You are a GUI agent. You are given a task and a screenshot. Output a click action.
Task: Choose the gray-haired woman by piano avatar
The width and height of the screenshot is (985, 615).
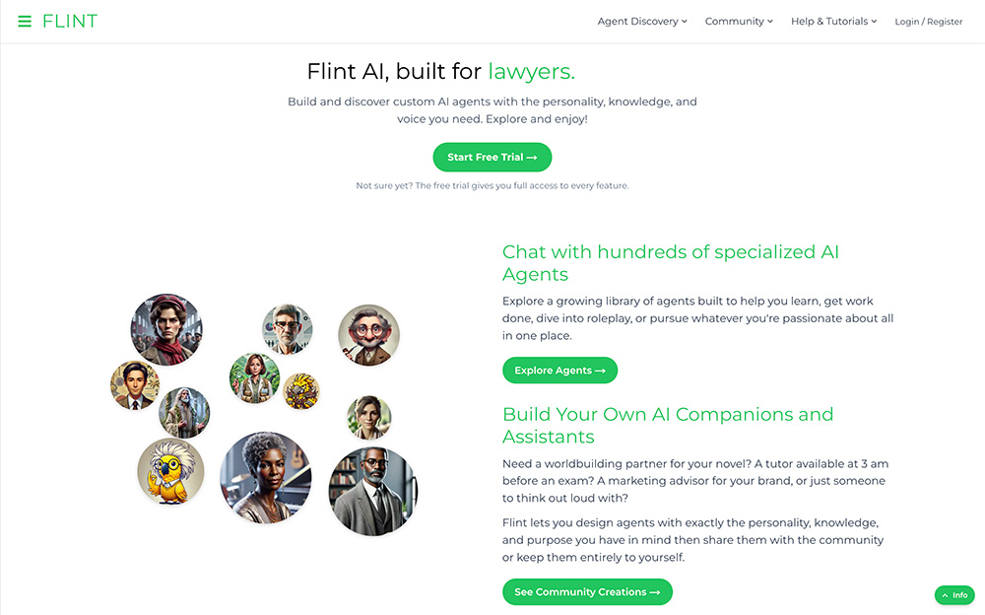point(266,477)
